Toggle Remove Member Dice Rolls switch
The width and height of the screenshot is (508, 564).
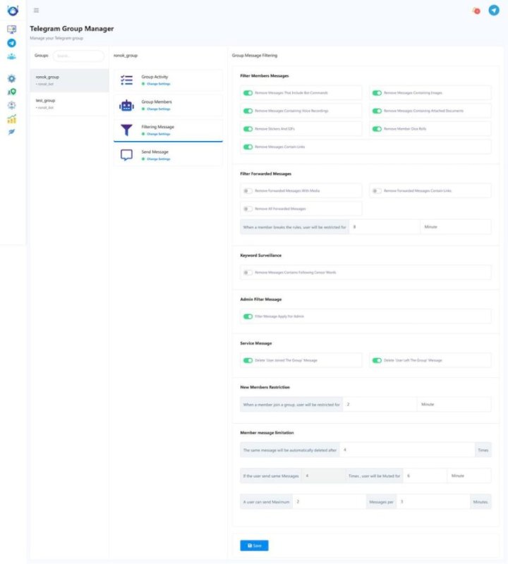[x=377, y=129]
